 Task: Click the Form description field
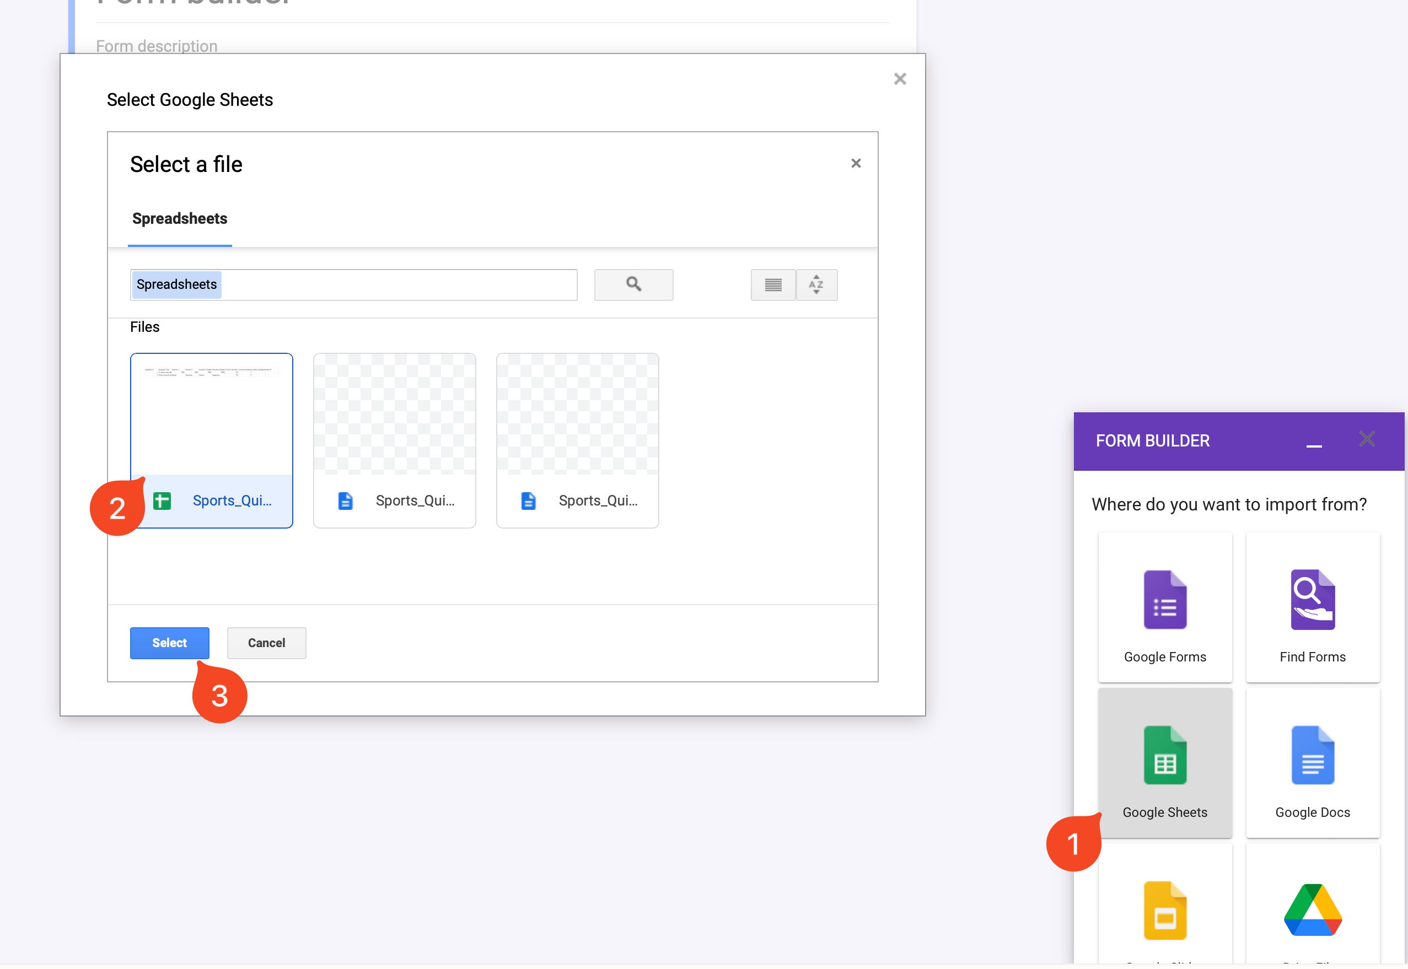157,46
